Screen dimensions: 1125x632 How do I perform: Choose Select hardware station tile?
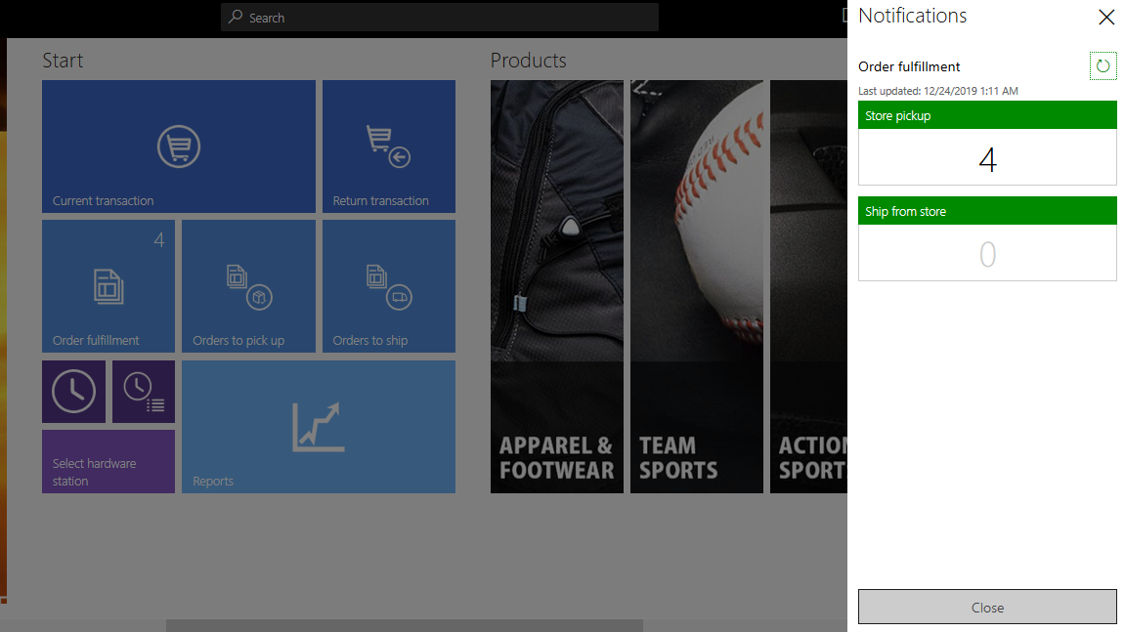(108, 461)
